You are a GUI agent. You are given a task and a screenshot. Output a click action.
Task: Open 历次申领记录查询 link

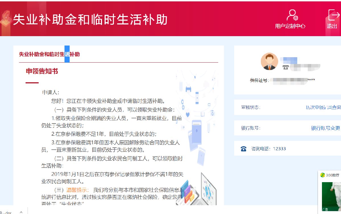323,107
